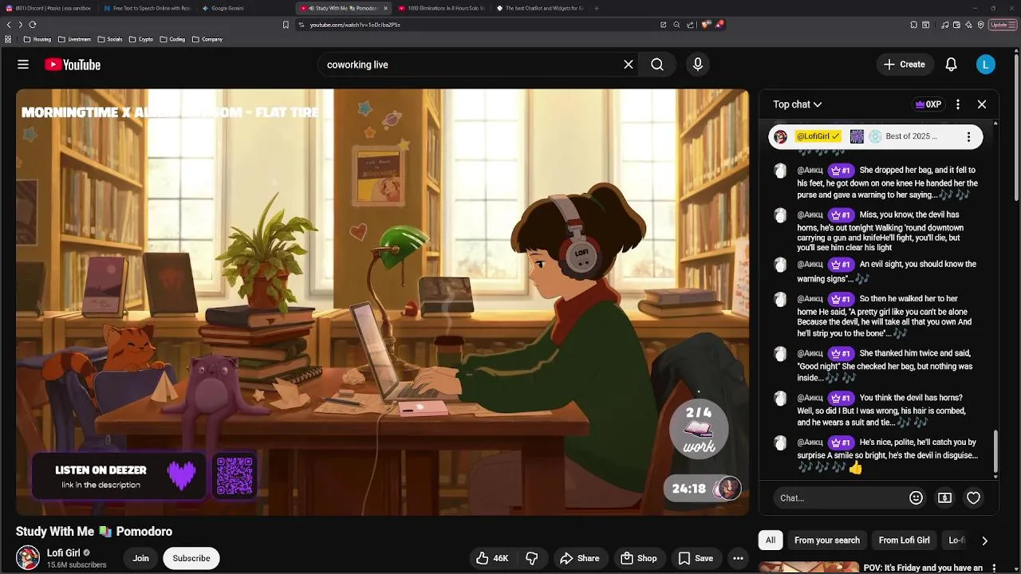Open the Livestream bookmarks folder
1021x574 pixels.
click(74, 39)
